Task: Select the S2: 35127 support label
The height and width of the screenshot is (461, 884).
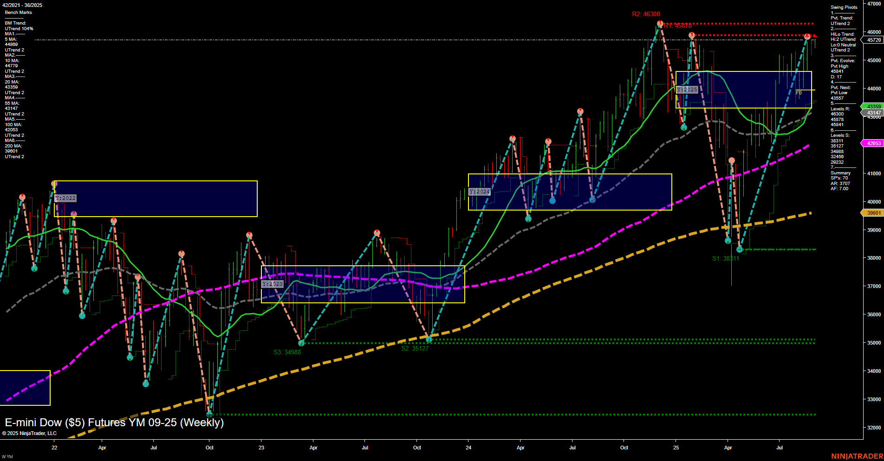Action: coord(415,348)
